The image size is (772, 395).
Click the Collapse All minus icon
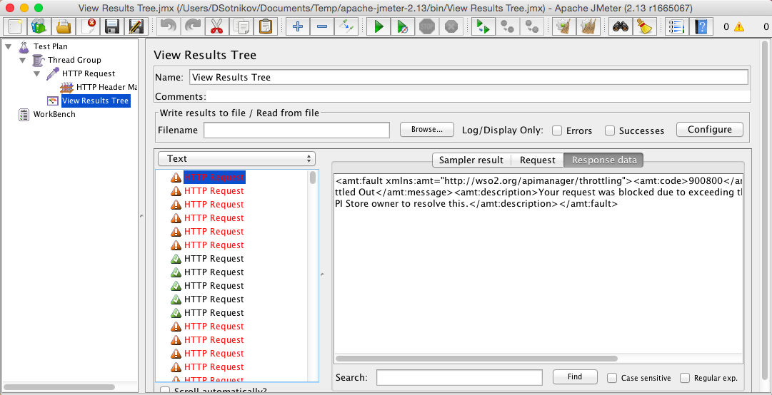tap(322, 27)
